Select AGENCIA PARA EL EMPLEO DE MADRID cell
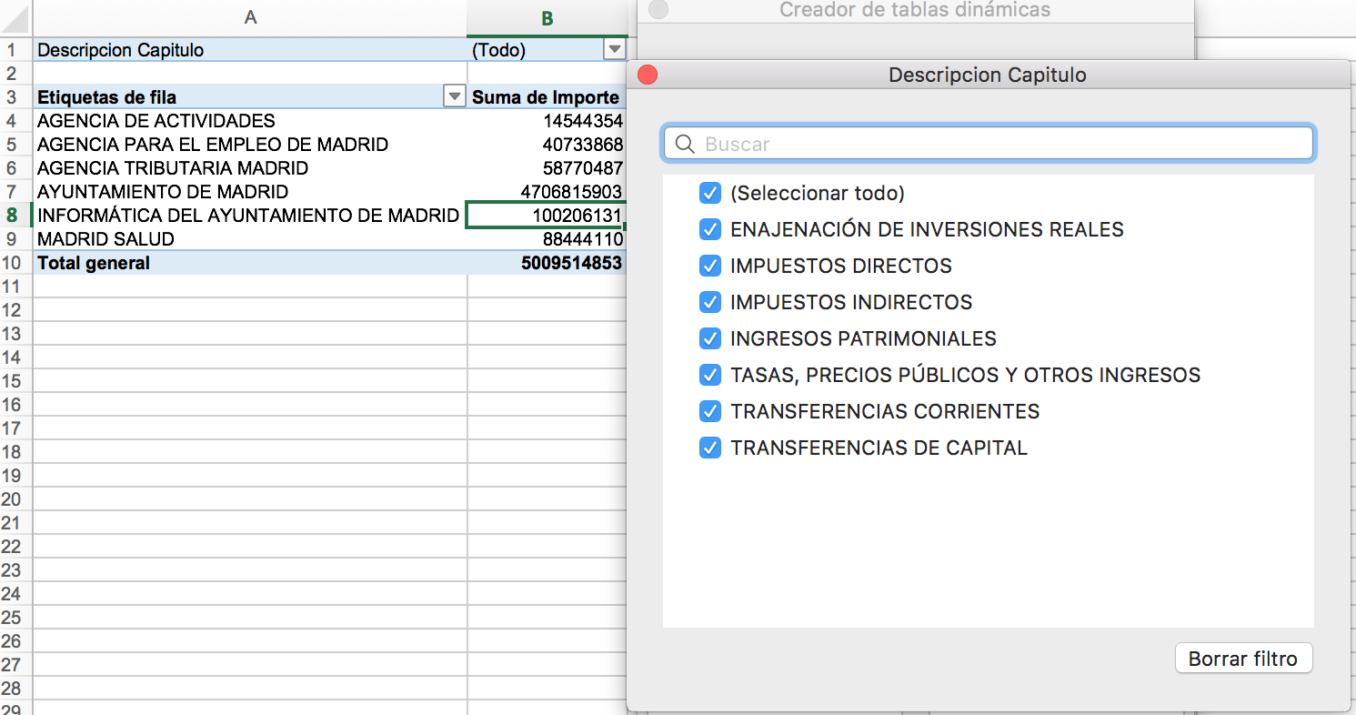 coord(249,145)
